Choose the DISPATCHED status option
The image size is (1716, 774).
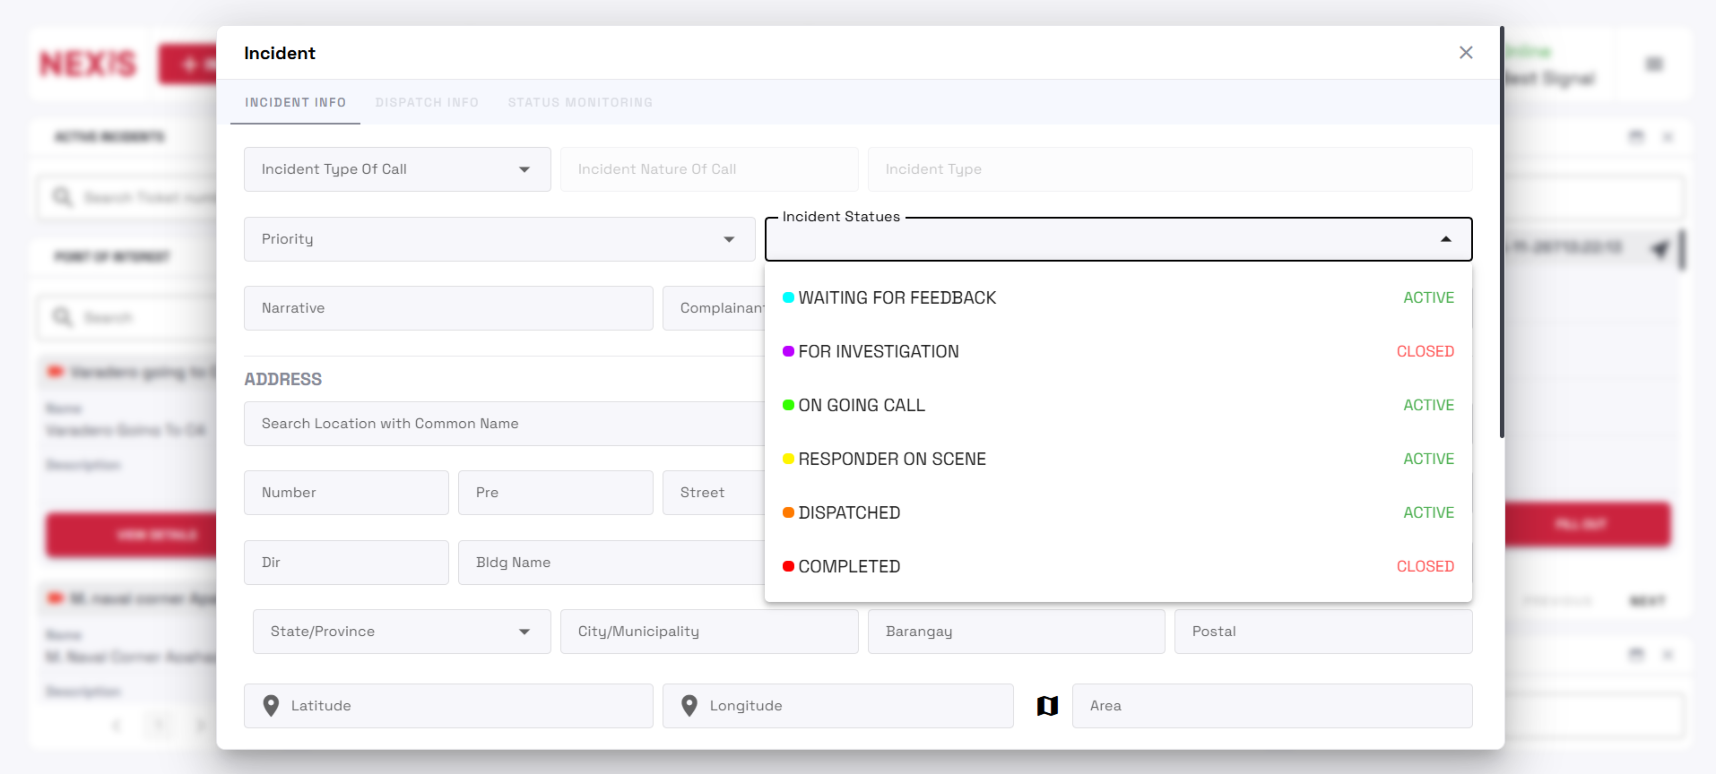[849, 512]
